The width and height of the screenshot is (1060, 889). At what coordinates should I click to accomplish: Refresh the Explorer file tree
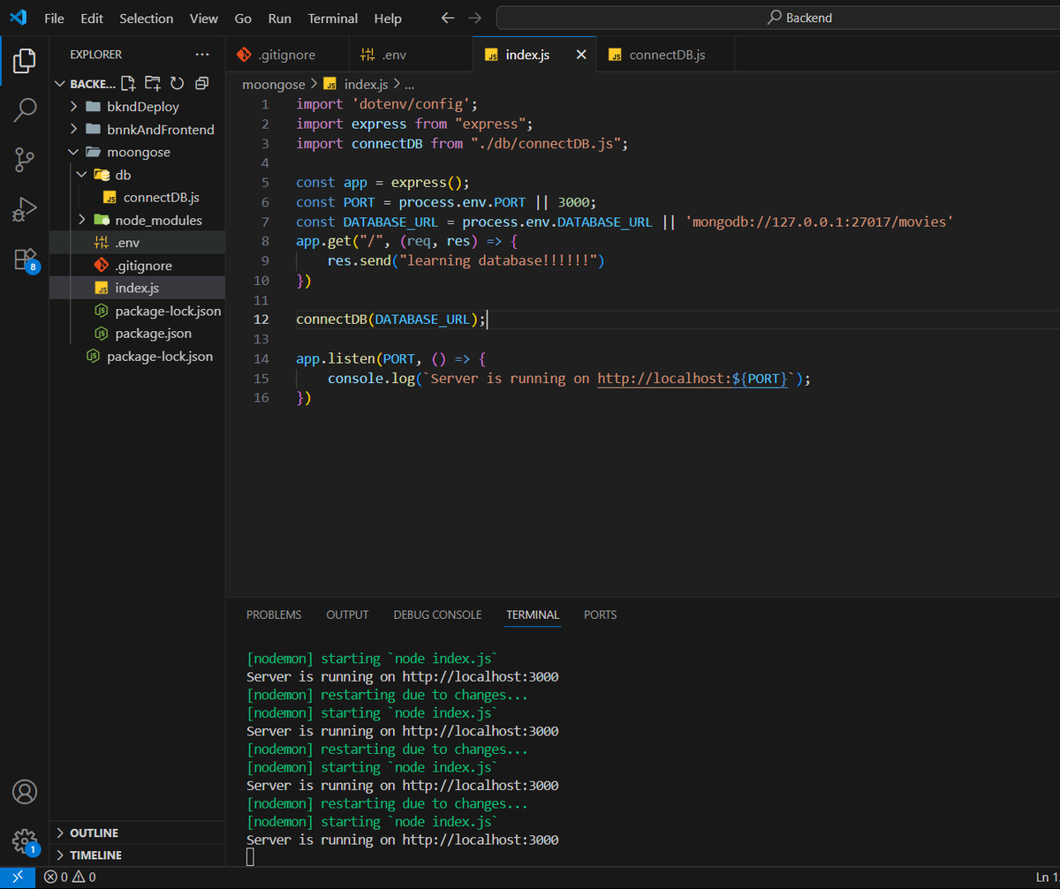pyautogui.click(x=177, y=83)
